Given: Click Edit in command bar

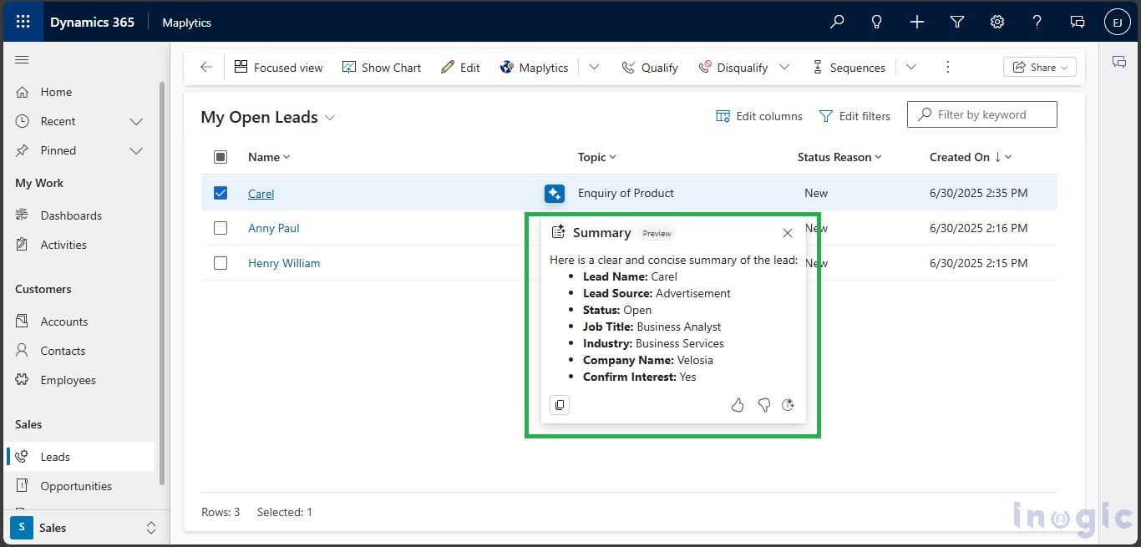Looking at the screenshot, I should (460, 68).
